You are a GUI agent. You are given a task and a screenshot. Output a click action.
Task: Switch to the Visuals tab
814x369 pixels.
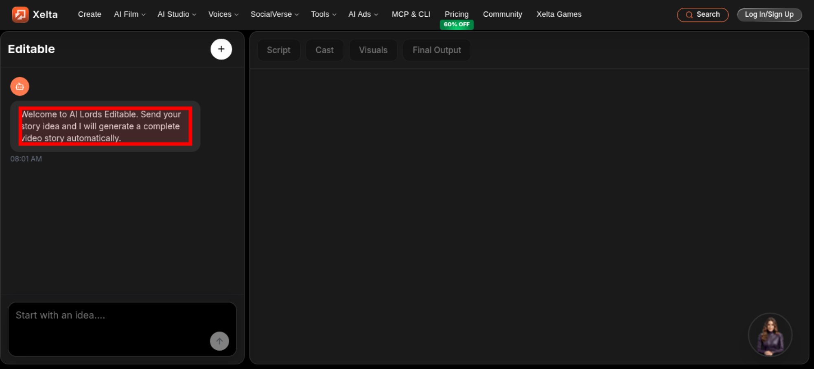point(373,50)
